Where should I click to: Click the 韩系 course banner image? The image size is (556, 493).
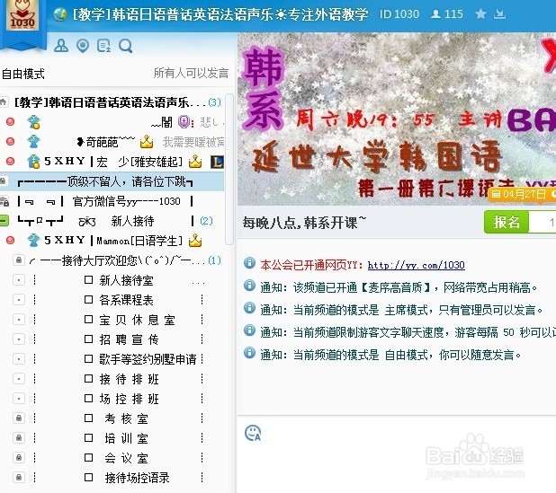click(x=397, y=119)
